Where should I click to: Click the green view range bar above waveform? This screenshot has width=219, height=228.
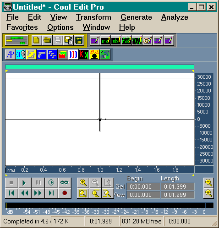pos(100,67)
